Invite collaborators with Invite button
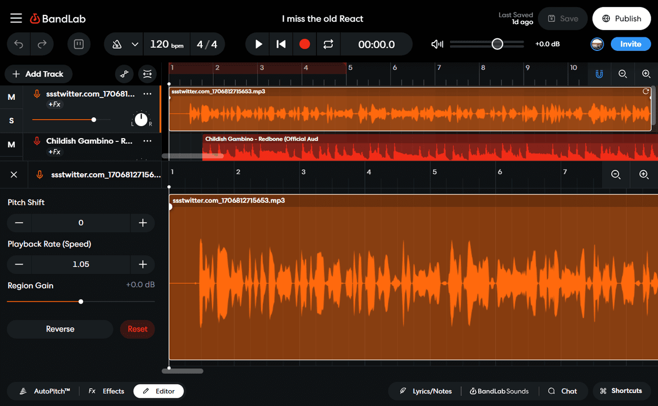This screenshot has width=658, height=406. [631, 44]
